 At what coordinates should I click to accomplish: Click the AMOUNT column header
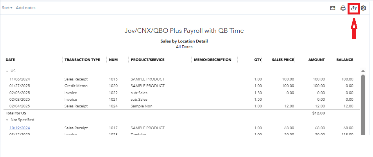316,60
